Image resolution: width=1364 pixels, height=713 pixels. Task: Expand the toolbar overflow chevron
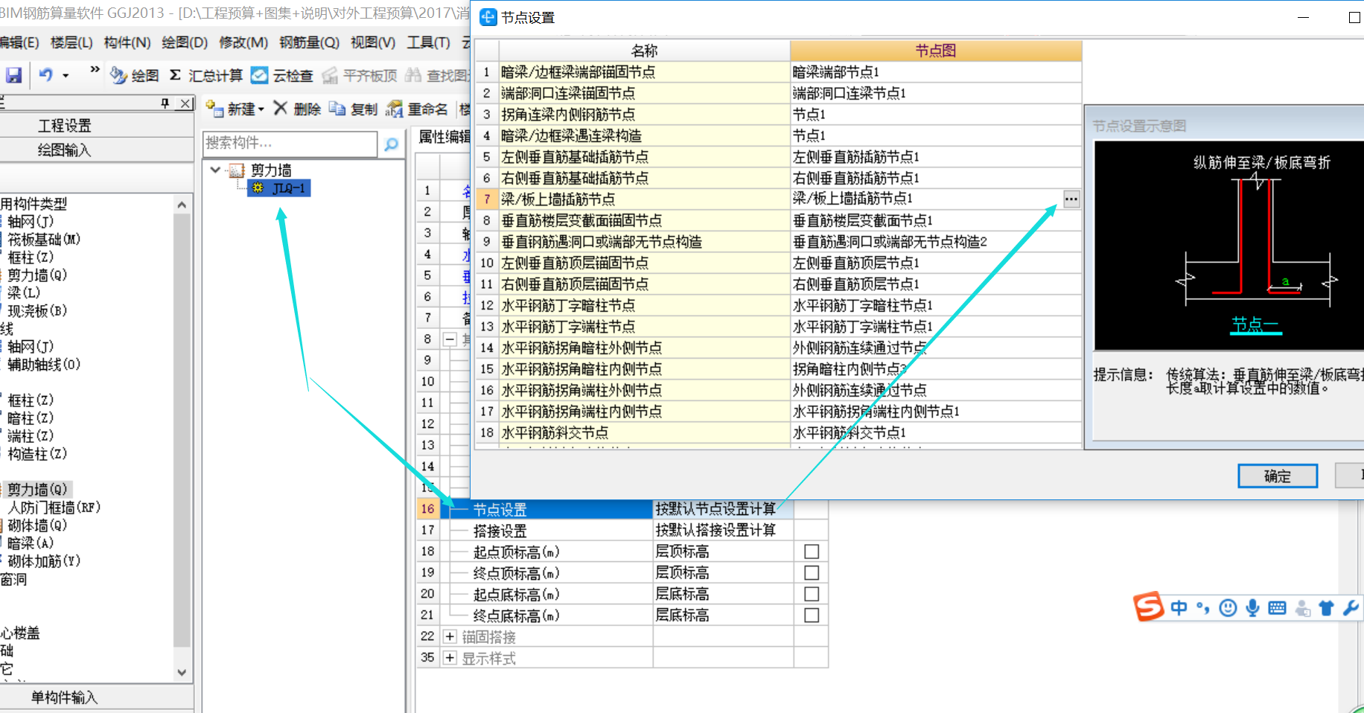point(95,69)
